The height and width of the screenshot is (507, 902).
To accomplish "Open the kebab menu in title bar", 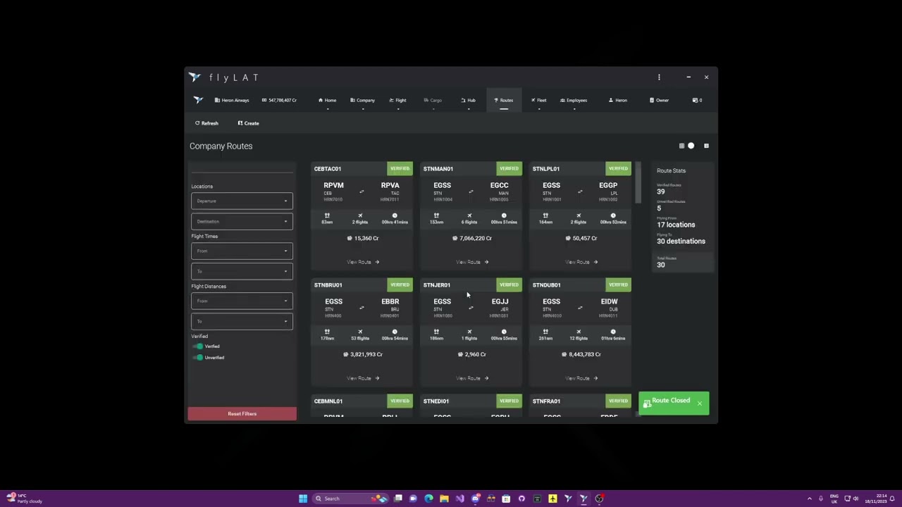I will (659, 77).
